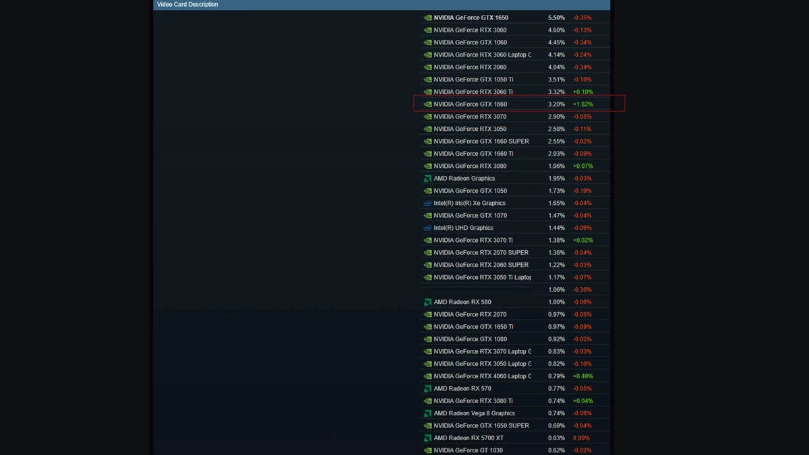Select the -0.30% change on the unnamed row
809x455 pixels.
click(x=582, y=290)
